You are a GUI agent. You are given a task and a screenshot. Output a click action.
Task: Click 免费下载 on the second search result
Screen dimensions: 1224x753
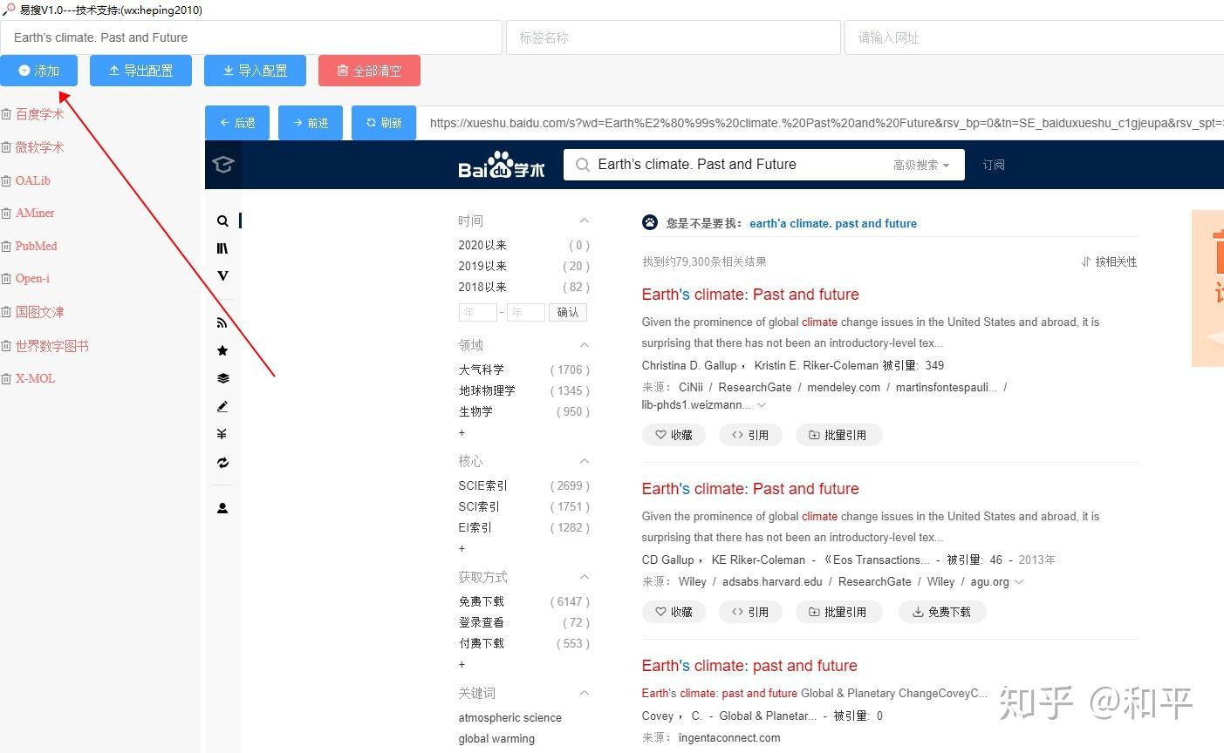(x=942, y=612)
